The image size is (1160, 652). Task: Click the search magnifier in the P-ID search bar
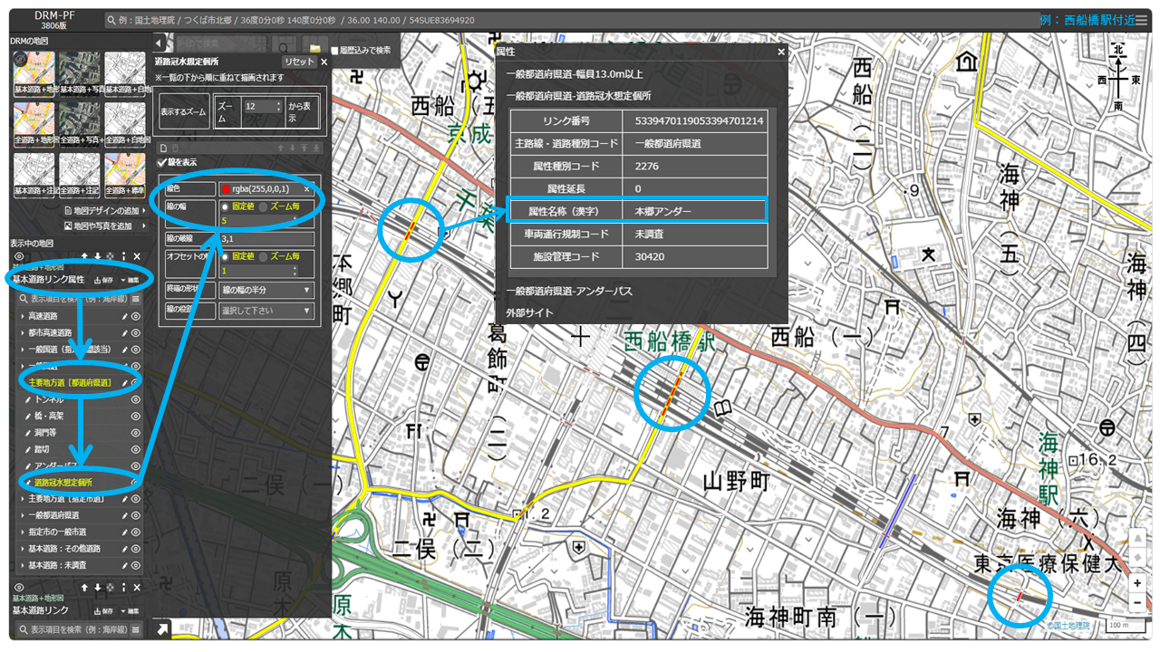click(x=285, y=47)
